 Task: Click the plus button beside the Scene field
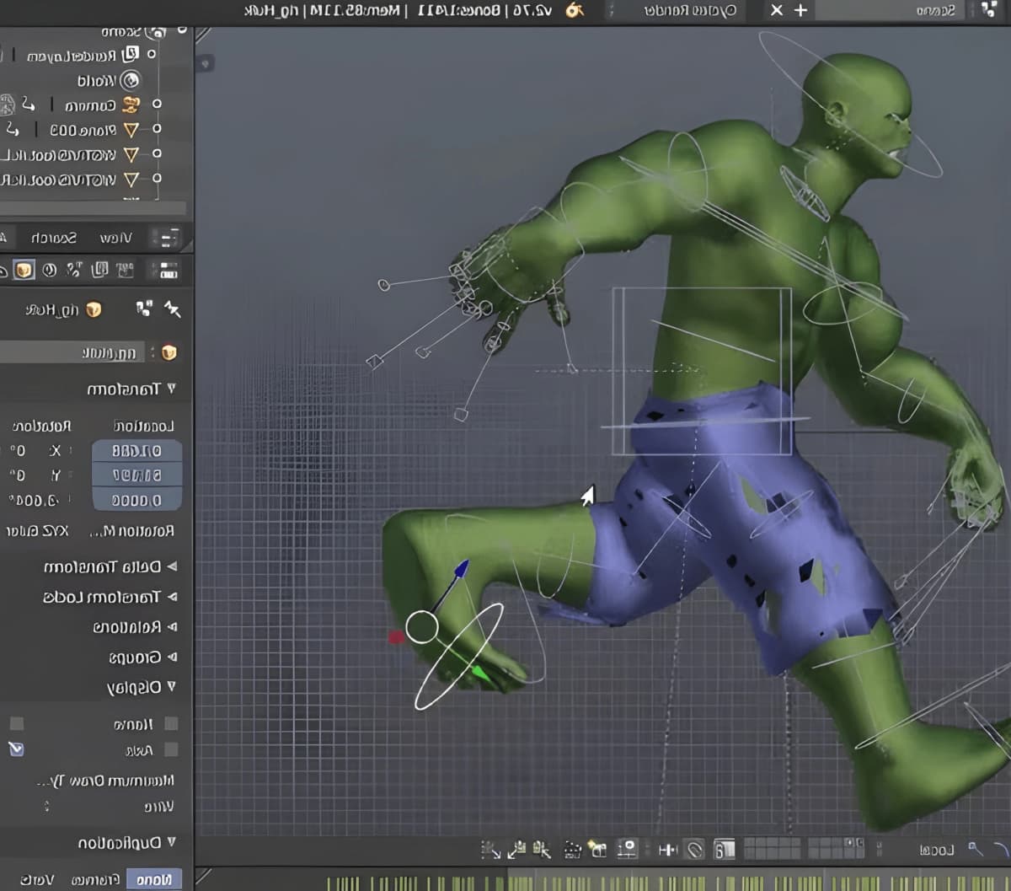click(800, 10)
